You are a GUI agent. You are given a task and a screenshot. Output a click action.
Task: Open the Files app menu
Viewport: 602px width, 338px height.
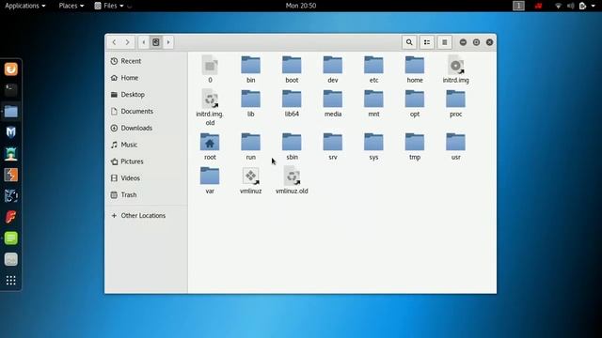(109, 6)
